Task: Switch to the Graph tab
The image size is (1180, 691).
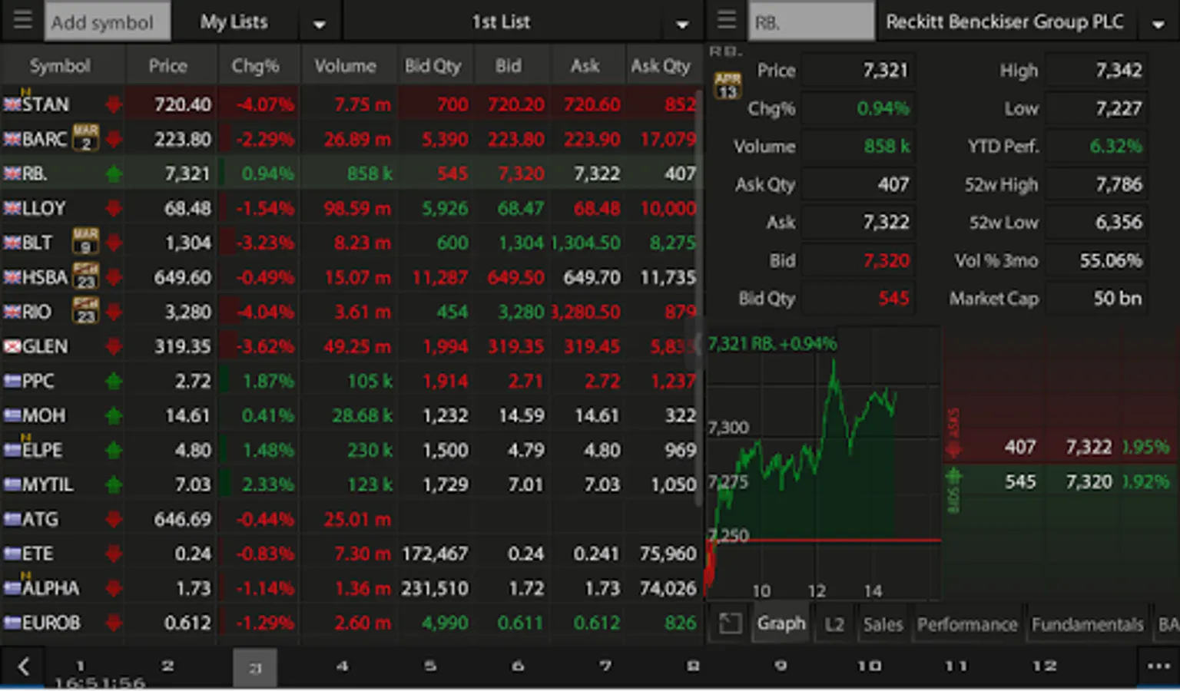Action: (781, 623)
